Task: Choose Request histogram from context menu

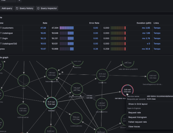Action: 137,117
